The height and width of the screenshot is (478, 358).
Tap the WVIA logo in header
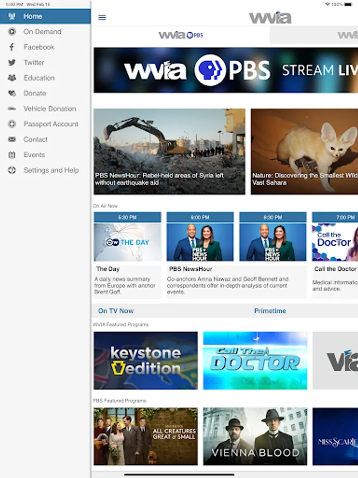(270, 18)
